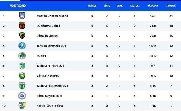Image resolution: width=181 pixels, height=111 pixels.
Task: Click the VÕISTKOND column header
Action: coord(18,6)
